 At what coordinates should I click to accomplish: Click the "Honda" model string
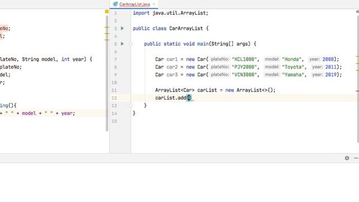pyautogui.click(x=292, y=59)
